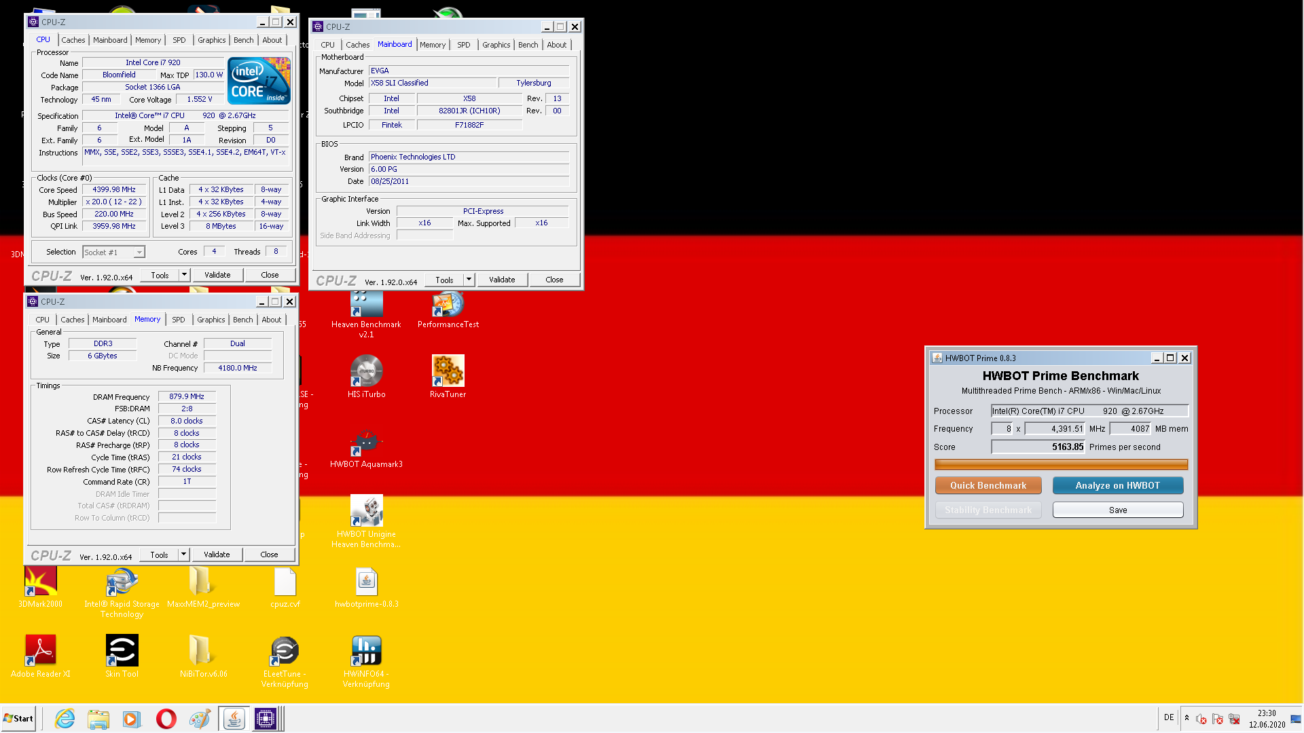The image size is (1304, 733).
Task: Click the Intel Core i7 logo
Action: click(x=259, y=81)
